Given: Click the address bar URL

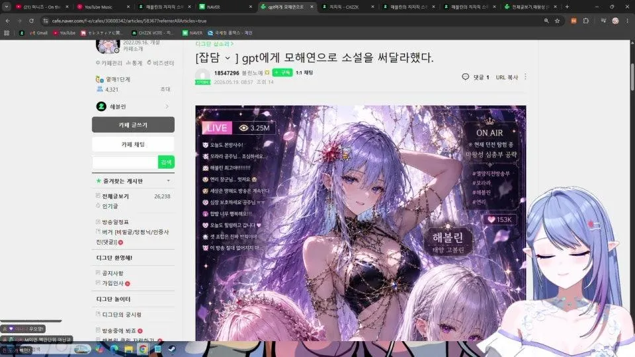Looking at the screenshot, I should [x=129, y=20].
